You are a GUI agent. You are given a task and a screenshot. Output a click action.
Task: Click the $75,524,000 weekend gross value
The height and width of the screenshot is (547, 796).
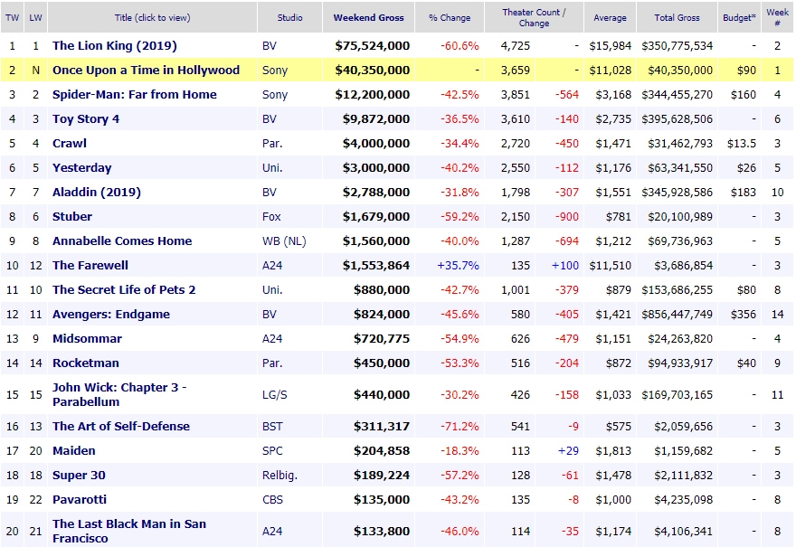372,46
